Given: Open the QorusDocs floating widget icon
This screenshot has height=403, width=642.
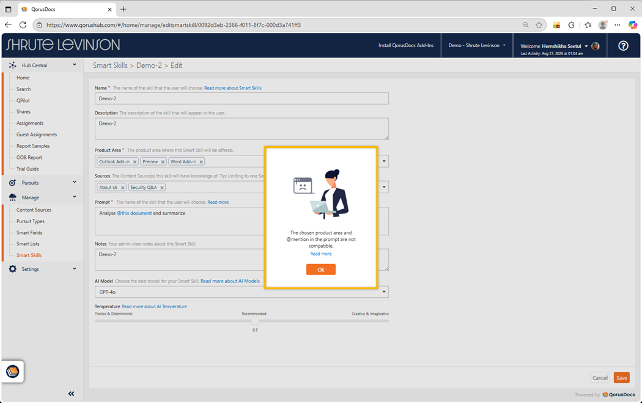Looking at the screenshot, I should 13,371.
